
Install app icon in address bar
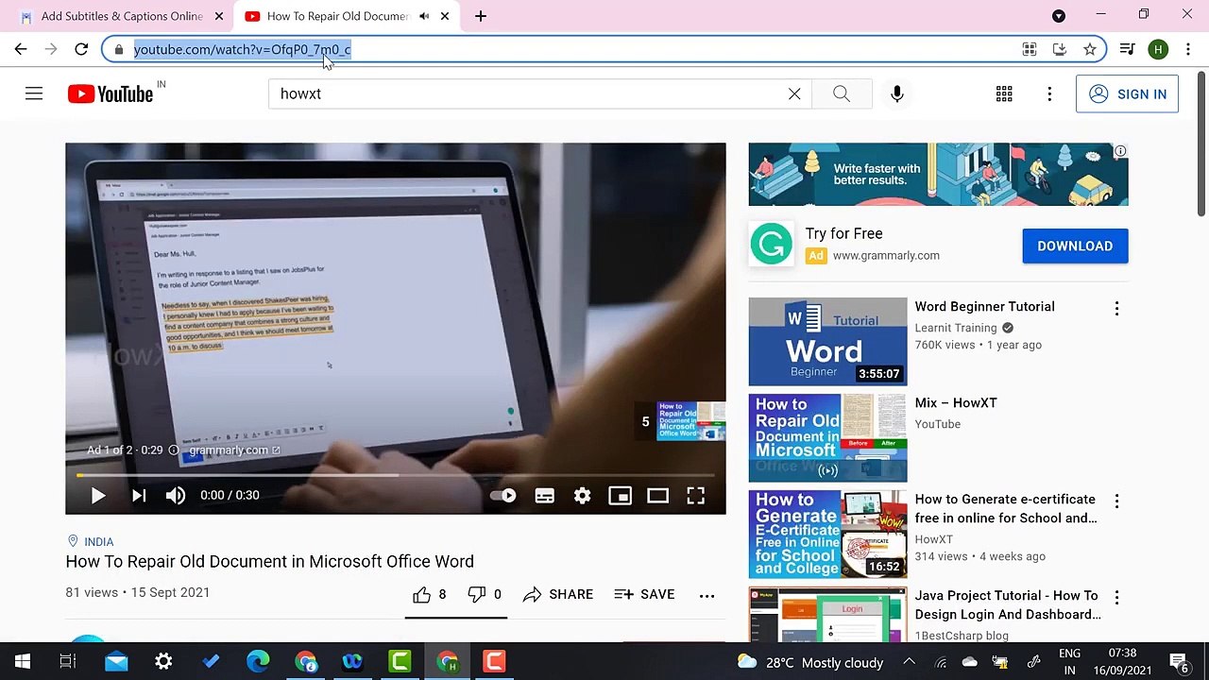[1060, 49]
